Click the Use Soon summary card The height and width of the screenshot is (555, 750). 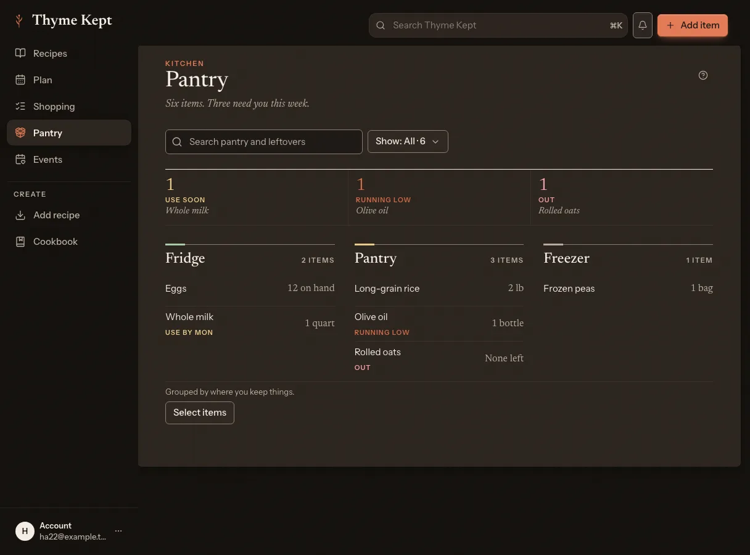point(257,197)
